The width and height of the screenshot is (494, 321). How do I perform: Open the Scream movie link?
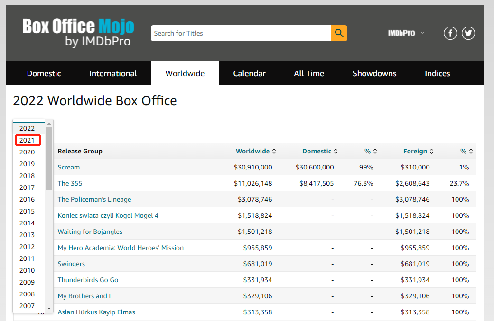[x=69, y=167]
